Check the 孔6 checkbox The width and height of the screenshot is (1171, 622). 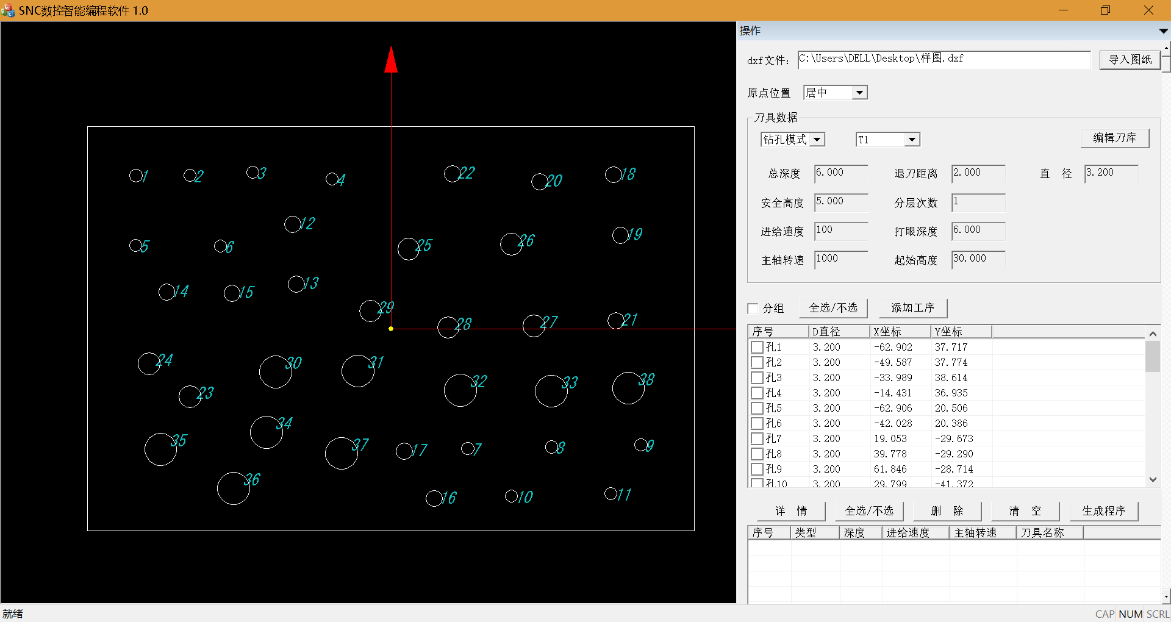coord(757,423)
